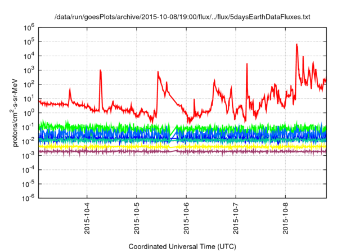Click the 10^2 y-axis tick label
Screen dimensions: 360x252
tap(29, 85)
